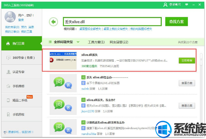Click the 360 expert monitor icon
The width and height of the screenshot is (206, 139).
coord(9,58)
